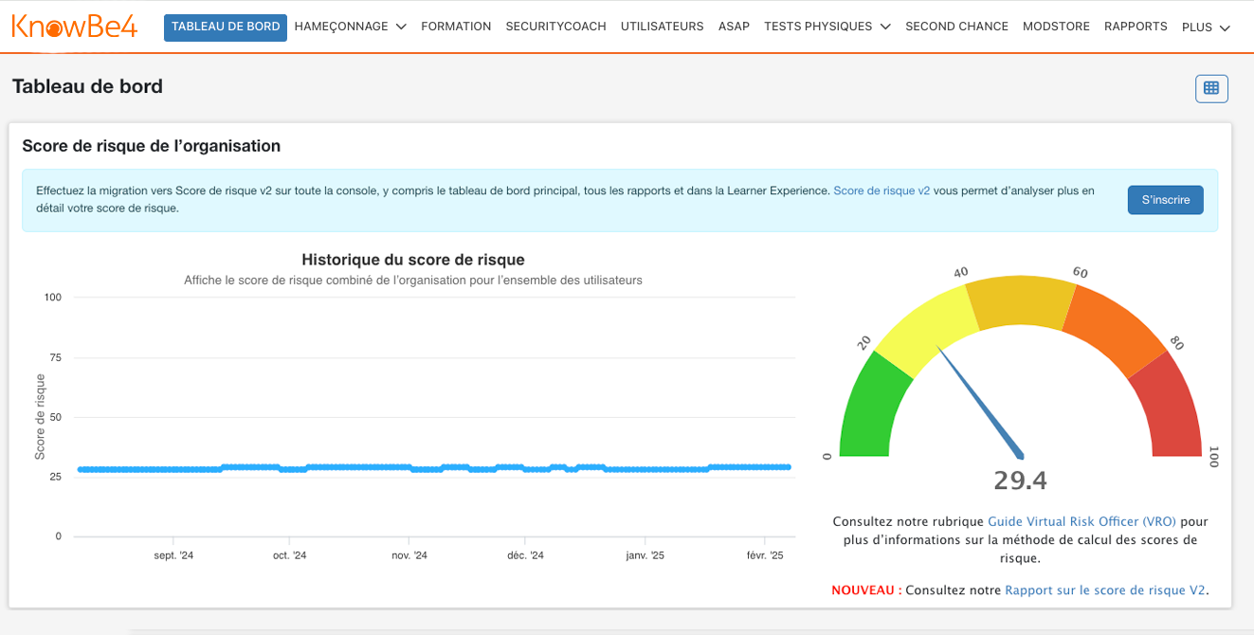Open the Guide Virtual Risk Officer (VRO) link
The width and height of the screenshot is (1254, 635).
(x=1081, y=521)
